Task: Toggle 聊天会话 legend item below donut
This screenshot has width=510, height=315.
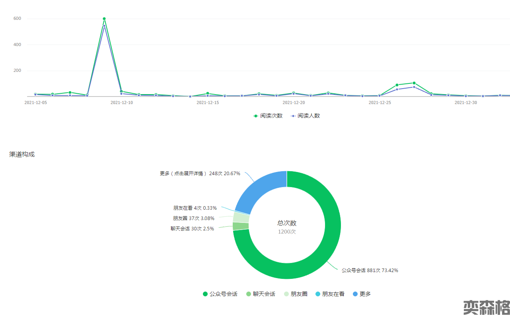Action: coord(261,294)
